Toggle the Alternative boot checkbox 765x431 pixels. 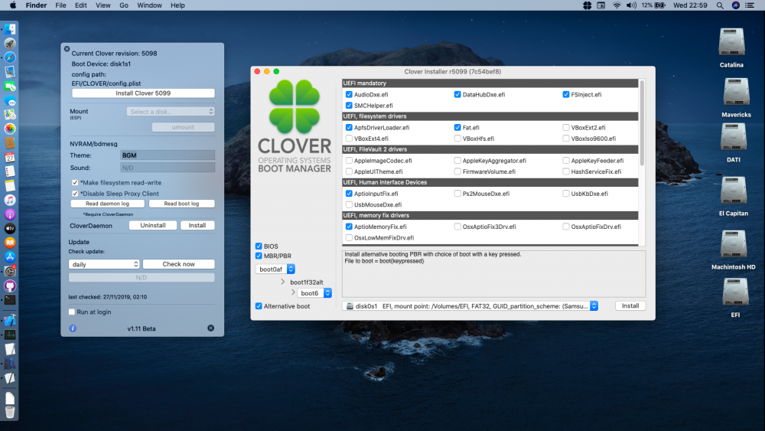pos(259,306)
